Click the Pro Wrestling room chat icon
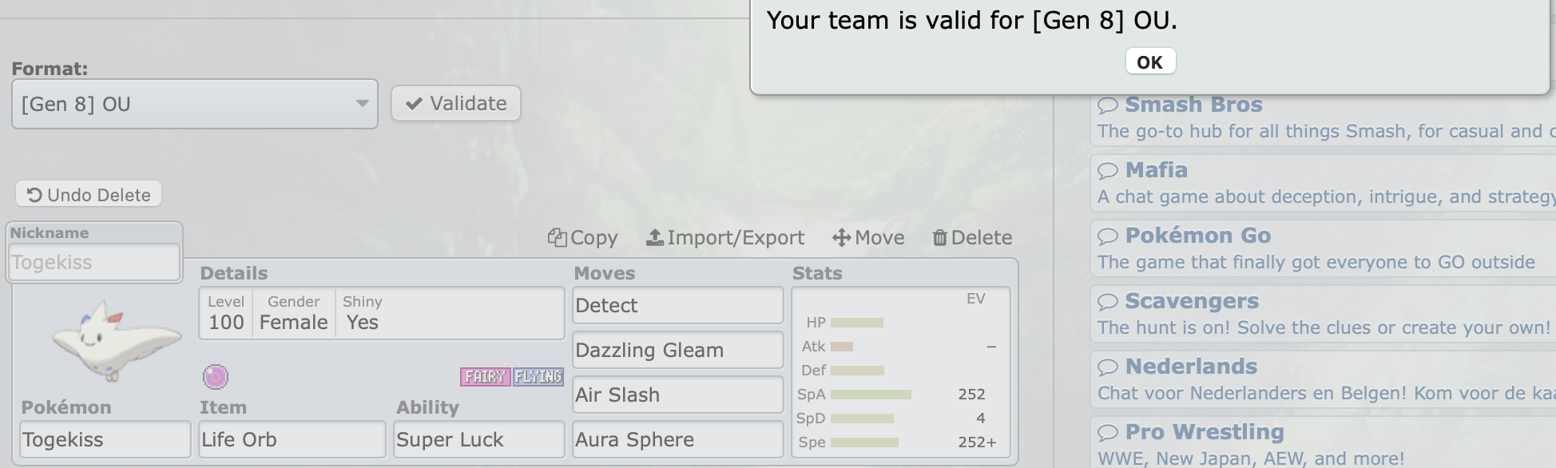1556x468 pixels. [x=1108, y=433]
